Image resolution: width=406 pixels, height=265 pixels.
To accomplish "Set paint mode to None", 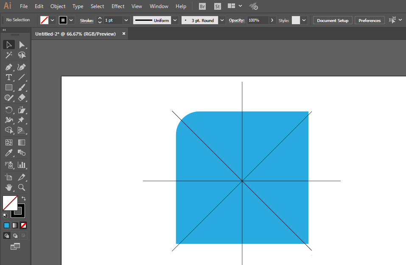I will [x=24, y=226].
